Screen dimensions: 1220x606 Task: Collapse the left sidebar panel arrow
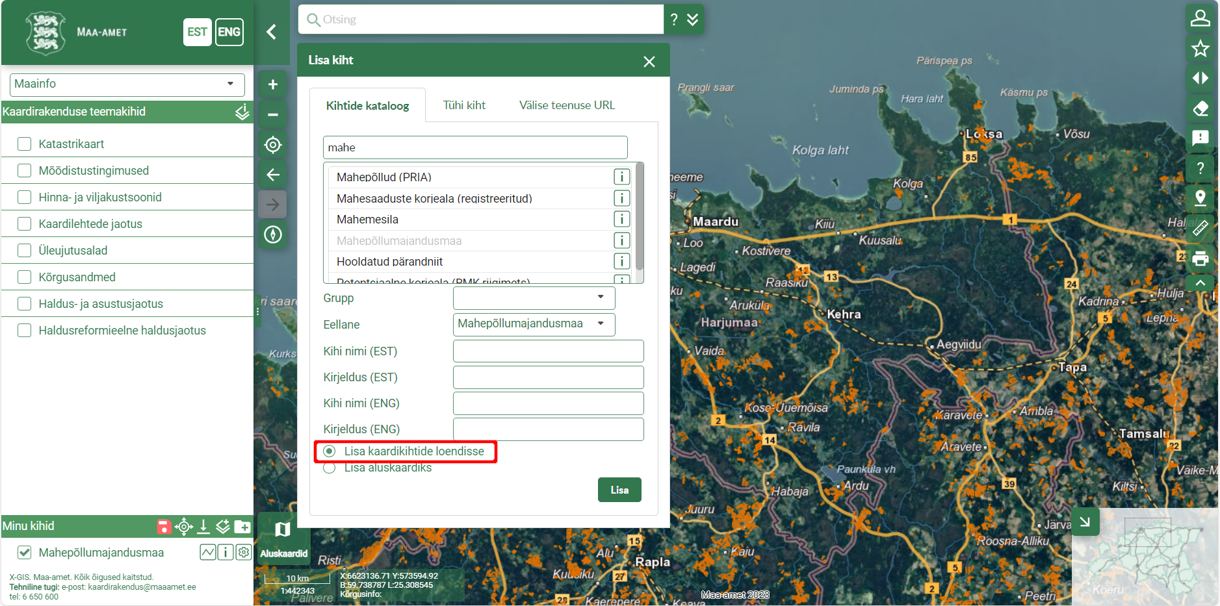[272, 32]
